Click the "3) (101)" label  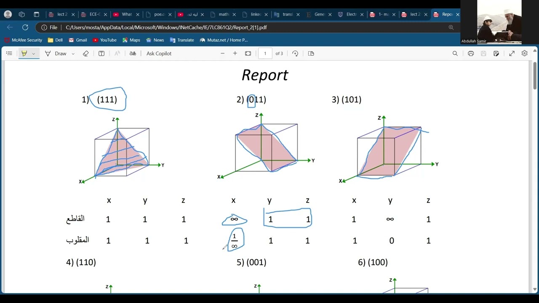coord(347,100)
